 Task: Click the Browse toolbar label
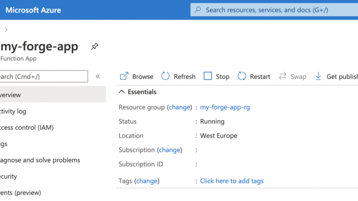[143, 76]
